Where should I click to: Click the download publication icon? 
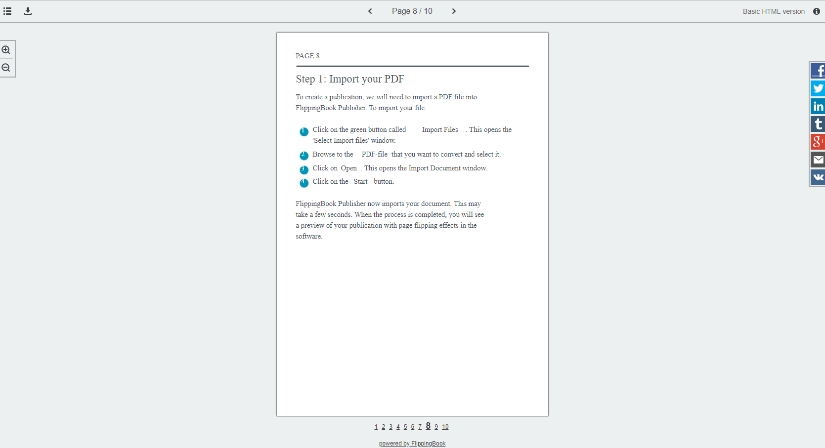coord(28,11)
